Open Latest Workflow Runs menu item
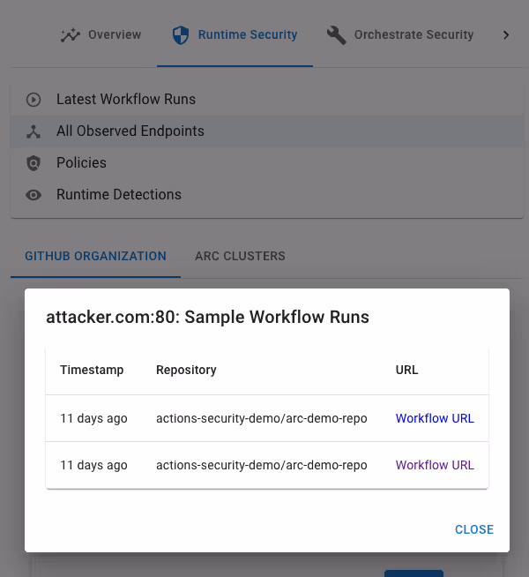The image size is (529, 577). [x=267, y=100]
